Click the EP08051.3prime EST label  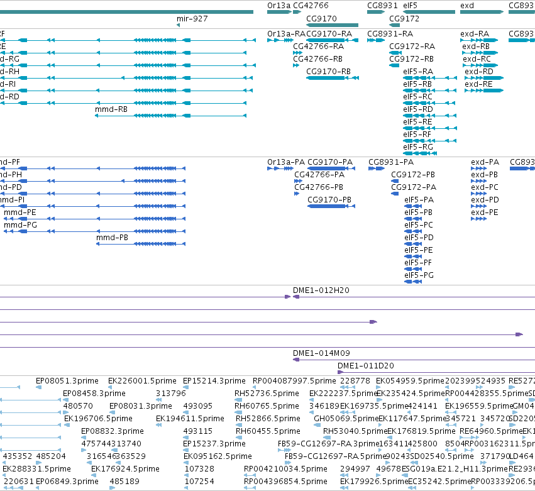pyautogui.click(x=67, y=381)
